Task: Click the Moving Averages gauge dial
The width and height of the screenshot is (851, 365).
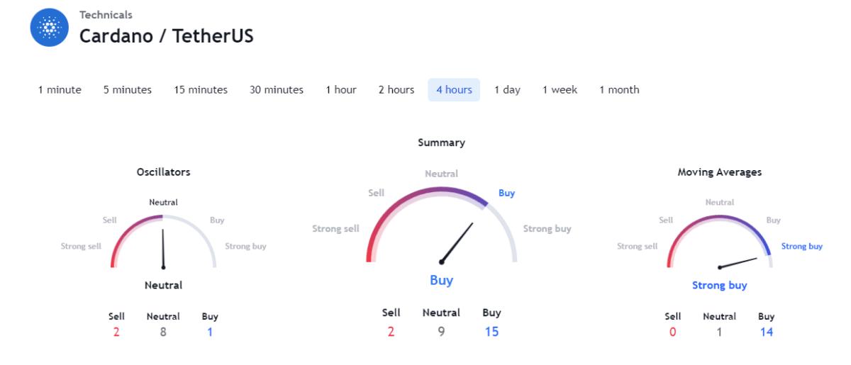Action: click(x=720, y=242)
